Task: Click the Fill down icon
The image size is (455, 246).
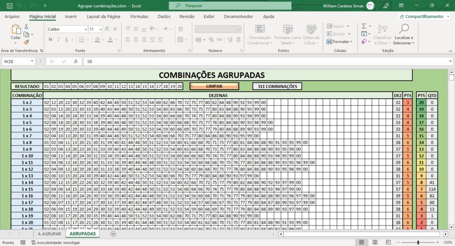Action: coord(364,34)
